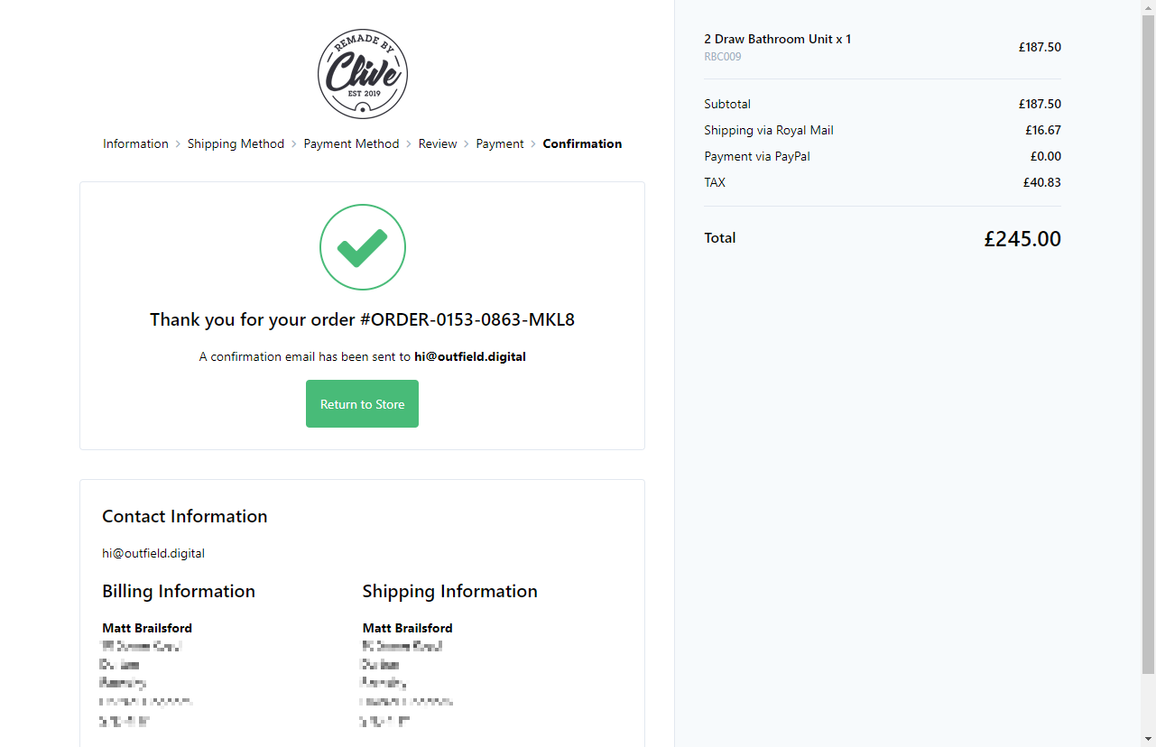Screen dimensions: 1156x747
Task: Go to the Information breadcrumb step
Action: coord(135,144)
